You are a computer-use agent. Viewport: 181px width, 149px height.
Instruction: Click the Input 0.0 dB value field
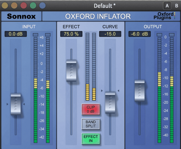[16, 34]
